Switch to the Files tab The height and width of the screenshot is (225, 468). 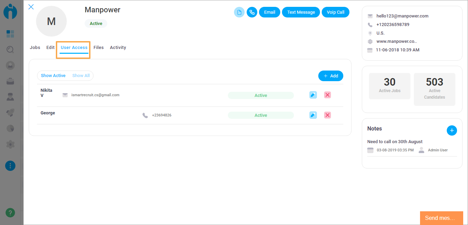click(x=99, y=48)
